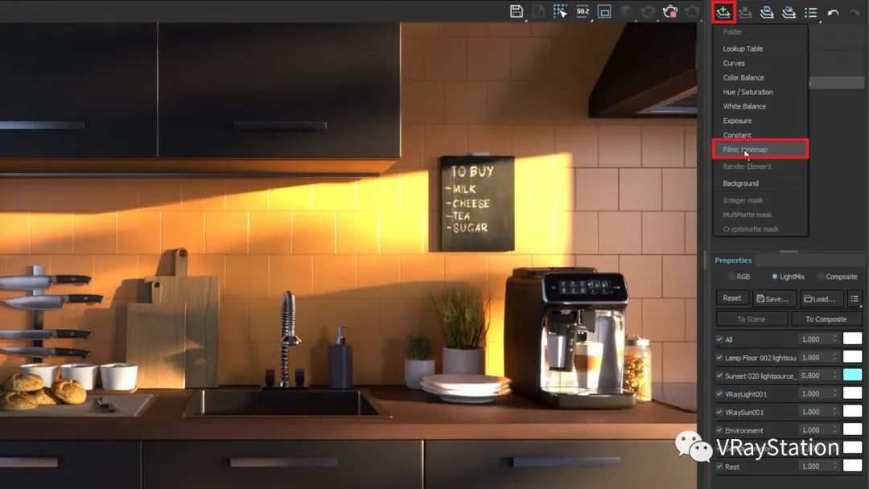Adjust the All intensity spinner arrows

tap(835, 339)
